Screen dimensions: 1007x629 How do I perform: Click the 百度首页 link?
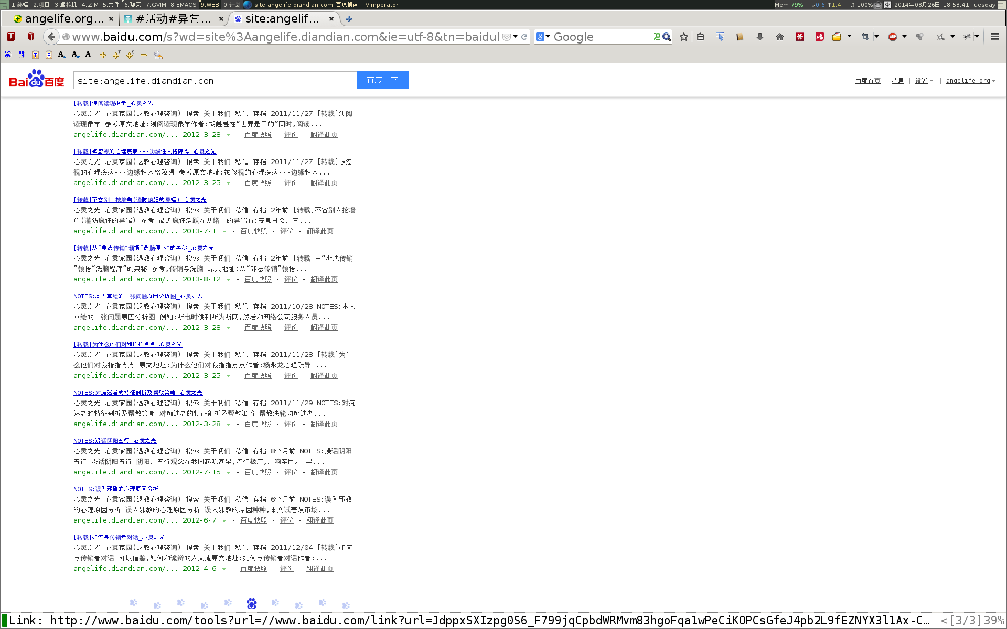[867, 81]
